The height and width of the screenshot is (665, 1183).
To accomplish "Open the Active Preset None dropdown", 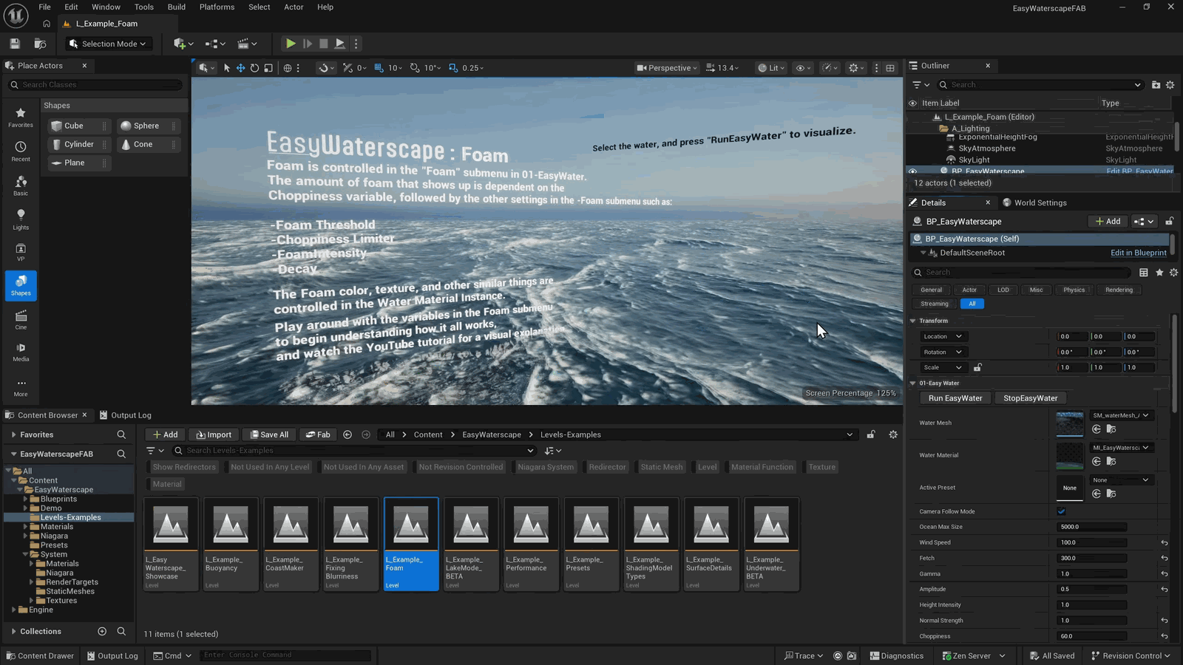I will [1121, 480].
